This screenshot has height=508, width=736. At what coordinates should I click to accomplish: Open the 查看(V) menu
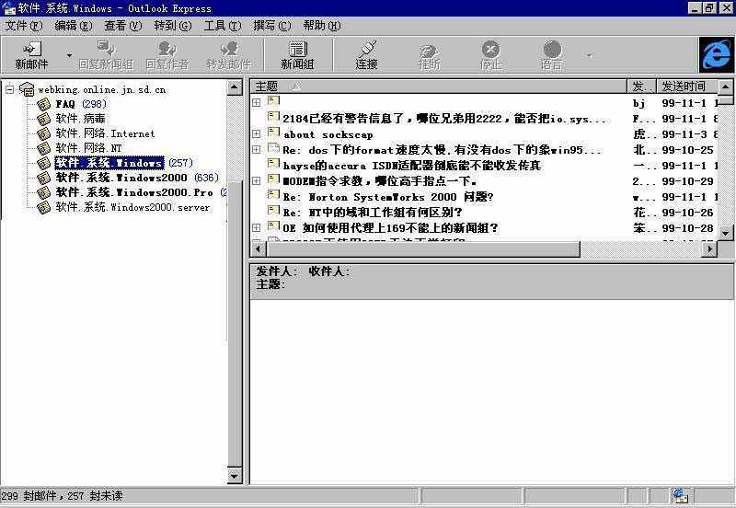pyautogui.click(x=123, y=26)
